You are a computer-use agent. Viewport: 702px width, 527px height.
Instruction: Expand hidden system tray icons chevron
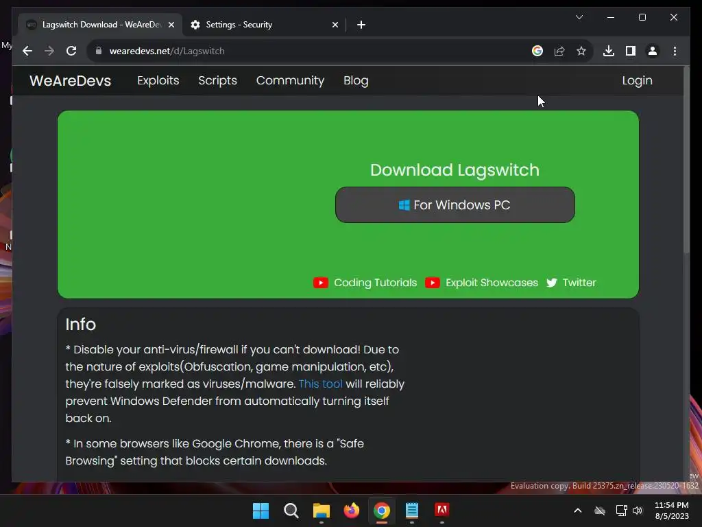pyautogui.click(x=578, y=511)
